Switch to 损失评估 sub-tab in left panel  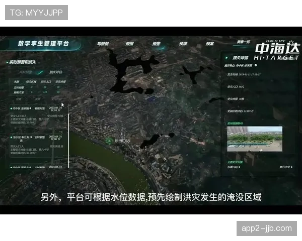coord(55,72)
